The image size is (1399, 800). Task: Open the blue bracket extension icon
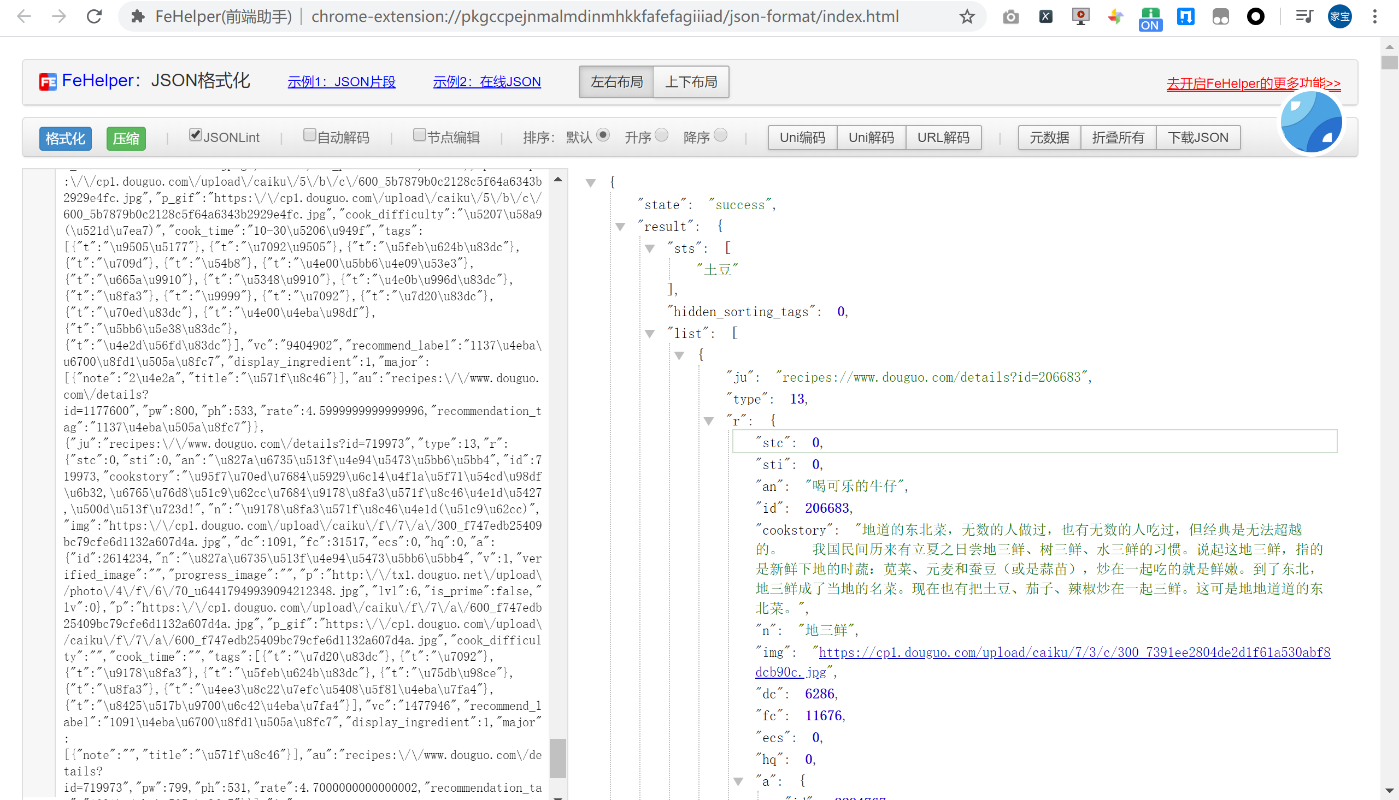click(1185, 16)
